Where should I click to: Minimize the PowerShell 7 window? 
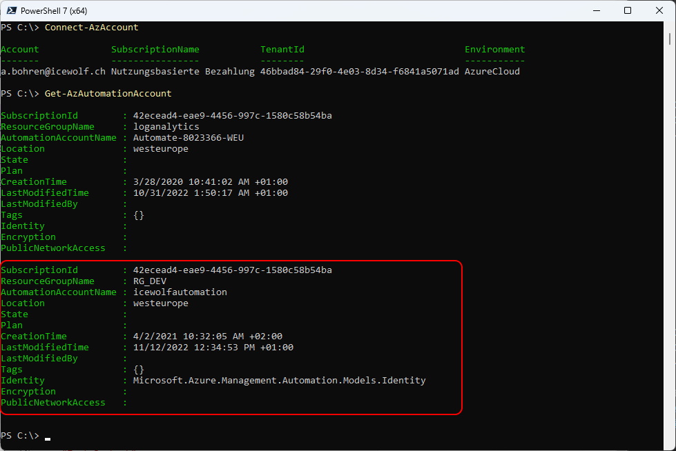pos(597,10)
